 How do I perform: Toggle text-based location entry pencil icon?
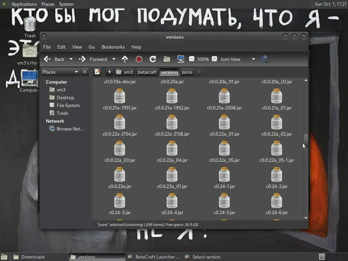coord(98,72)
